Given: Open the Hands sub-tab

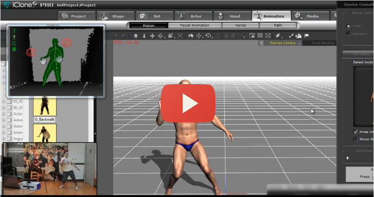Looking at the screenshot, I should pos(240,26).
